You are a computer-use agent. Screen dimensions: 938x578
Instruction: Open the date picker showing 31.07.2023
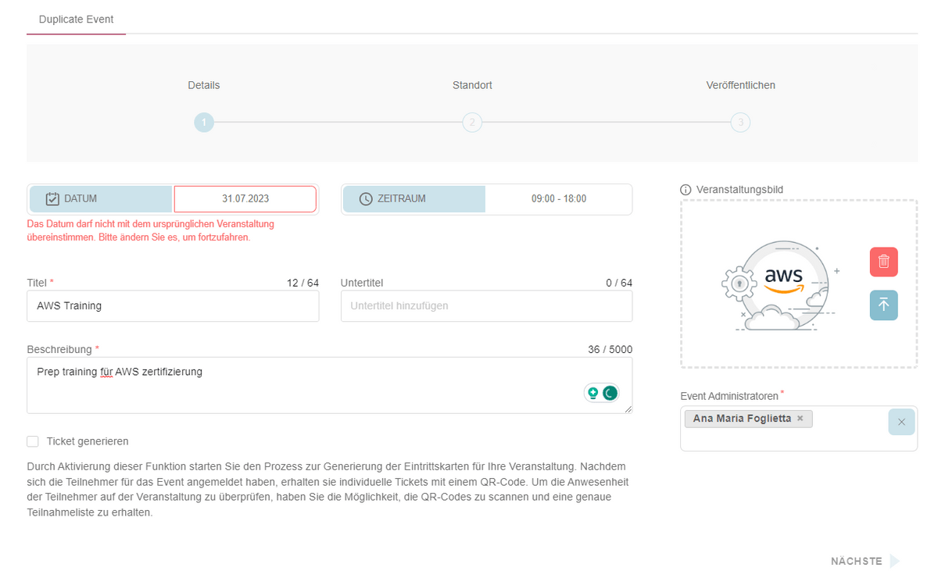[x=245, y=199]
